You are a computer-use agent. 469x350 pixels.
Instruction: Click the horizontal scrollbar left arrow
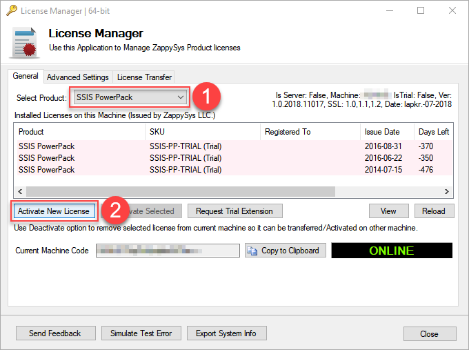point(20,192)
